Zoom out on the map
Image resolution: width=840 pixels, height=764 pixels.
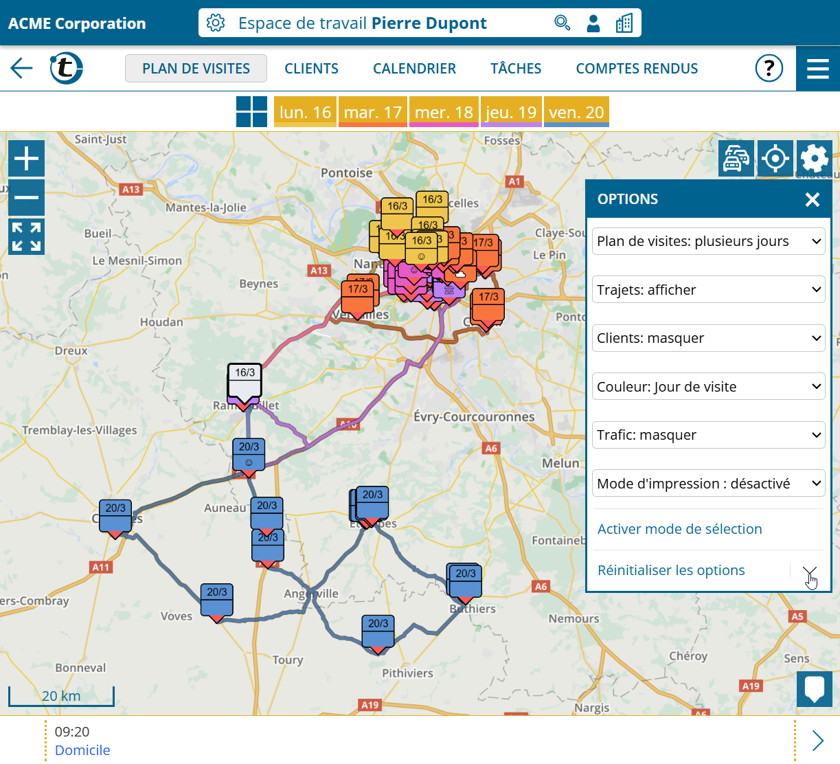(27, 198)
